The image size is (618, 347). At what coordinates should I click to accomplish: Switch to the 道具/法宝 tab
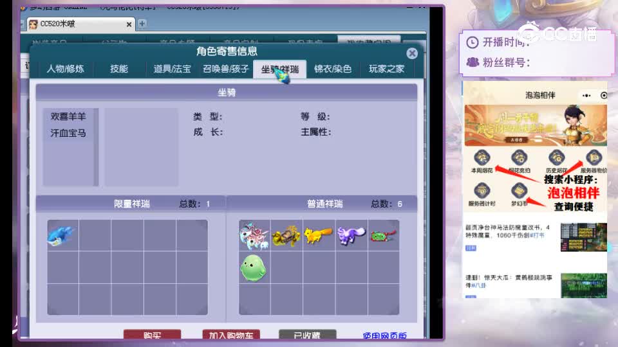point(173,69)
